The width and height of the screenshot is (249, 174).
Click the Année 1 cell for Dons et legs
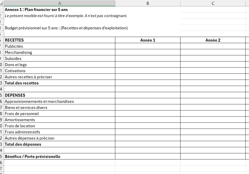click(x=148, y=65)
